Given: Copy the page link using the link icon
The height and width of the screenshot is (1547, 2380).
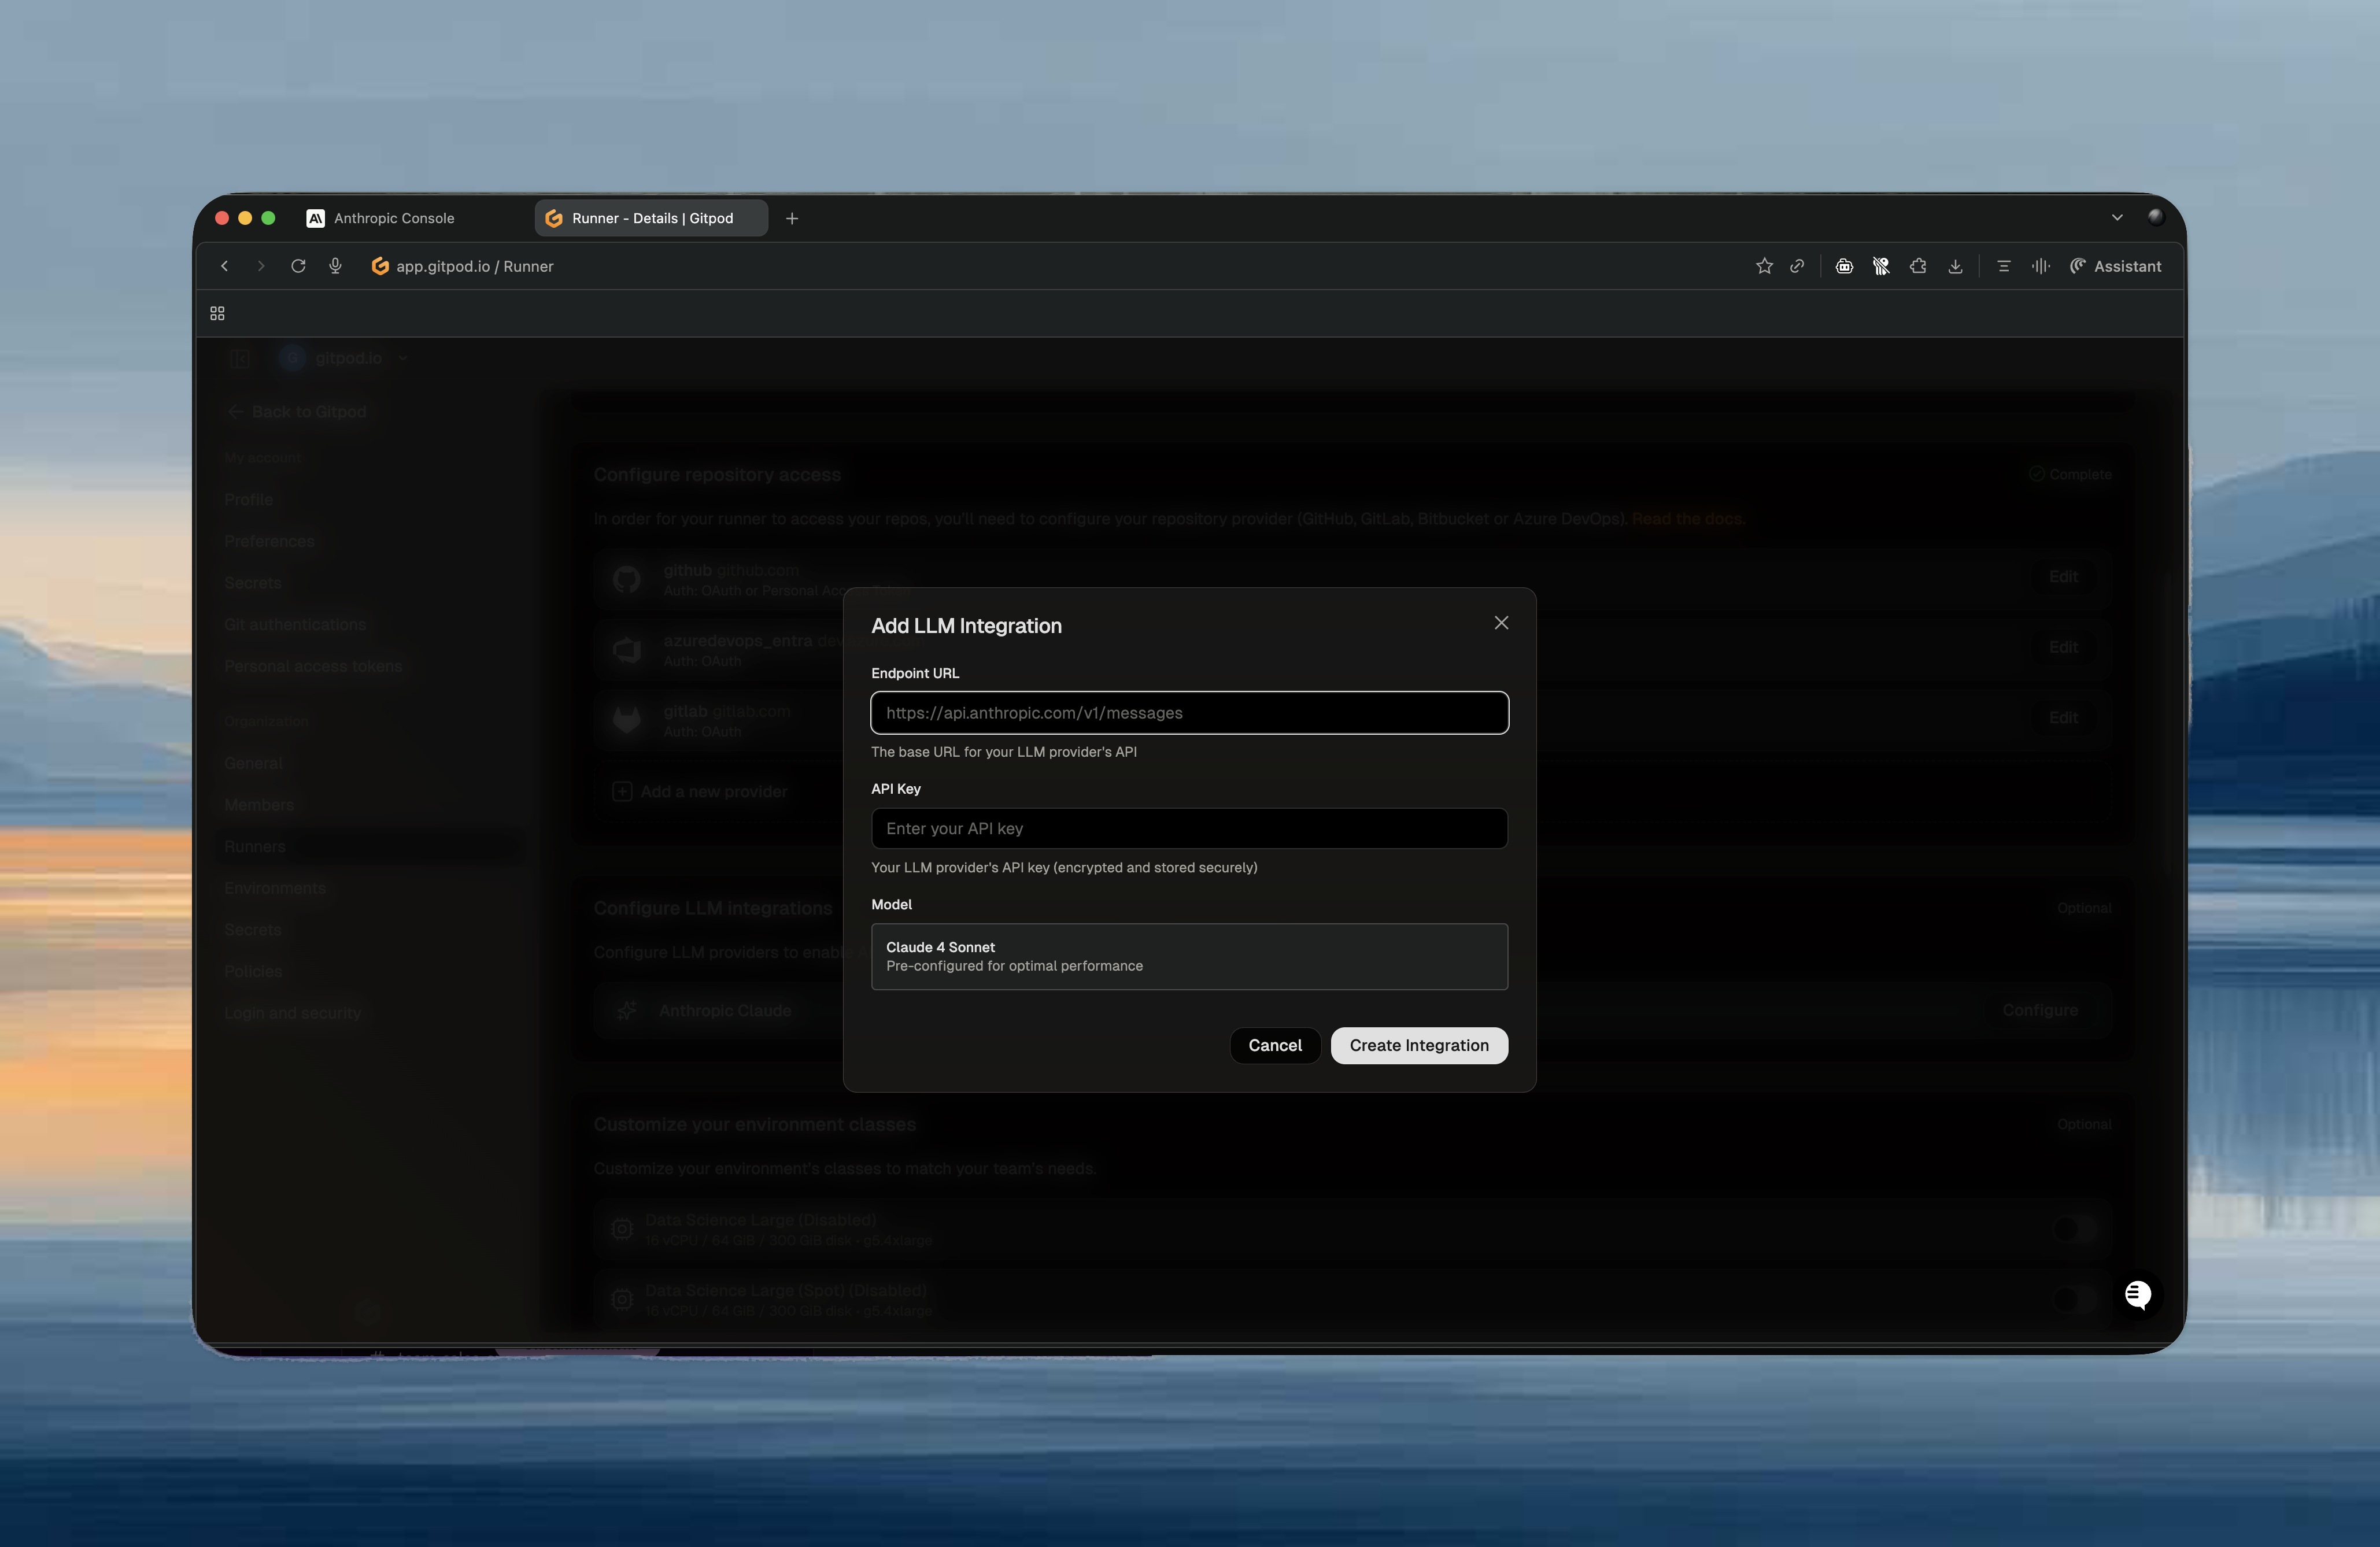Looking at the screenshot, I should pyautogui.click(x=1797, y=266).
